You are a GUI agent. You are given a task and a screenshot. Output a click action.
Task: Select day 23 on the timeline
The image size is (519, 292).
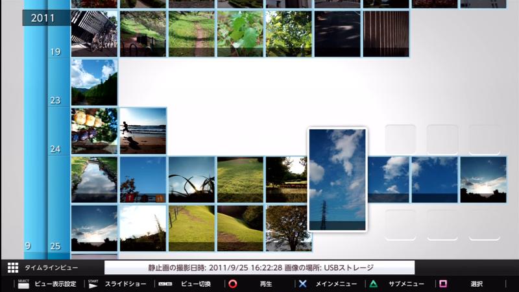[x=55, y=101]
